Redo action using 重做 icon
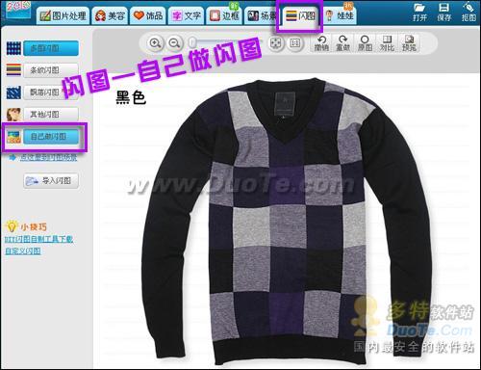Image resolution: width=481 pixels, height=370 pixels. (342, 43)
